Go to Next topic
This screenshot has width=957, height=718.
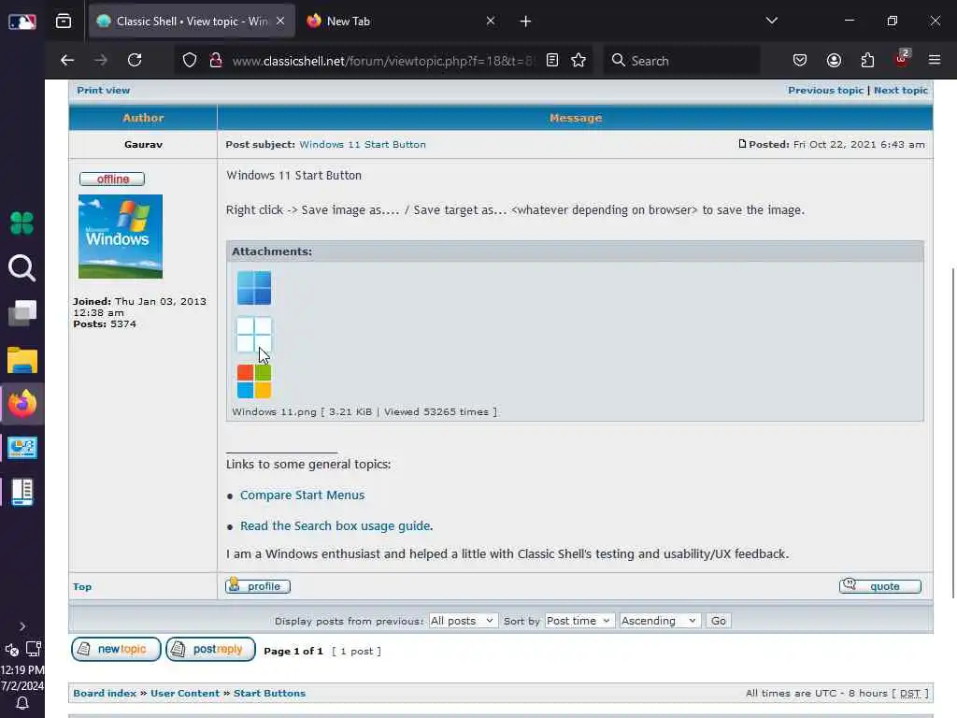(901, 91)
